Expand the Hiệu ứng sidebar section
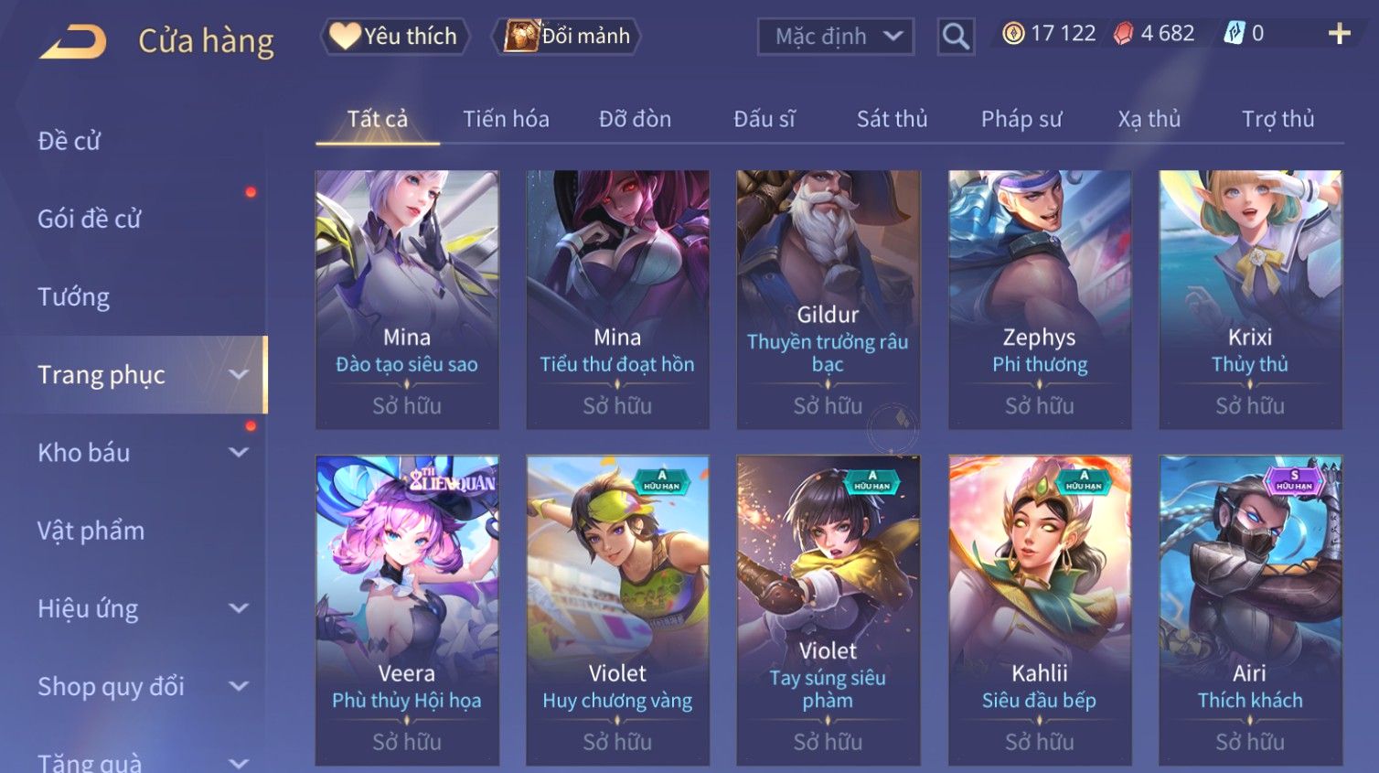Screen dimensions: 1379x773 [239, 608]
